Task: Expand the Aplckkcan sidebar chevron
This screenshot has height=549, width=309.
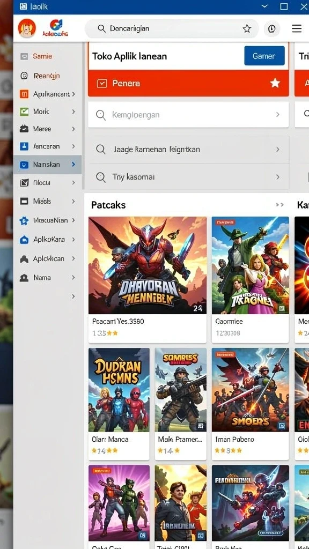Action: tap(73, 259)
